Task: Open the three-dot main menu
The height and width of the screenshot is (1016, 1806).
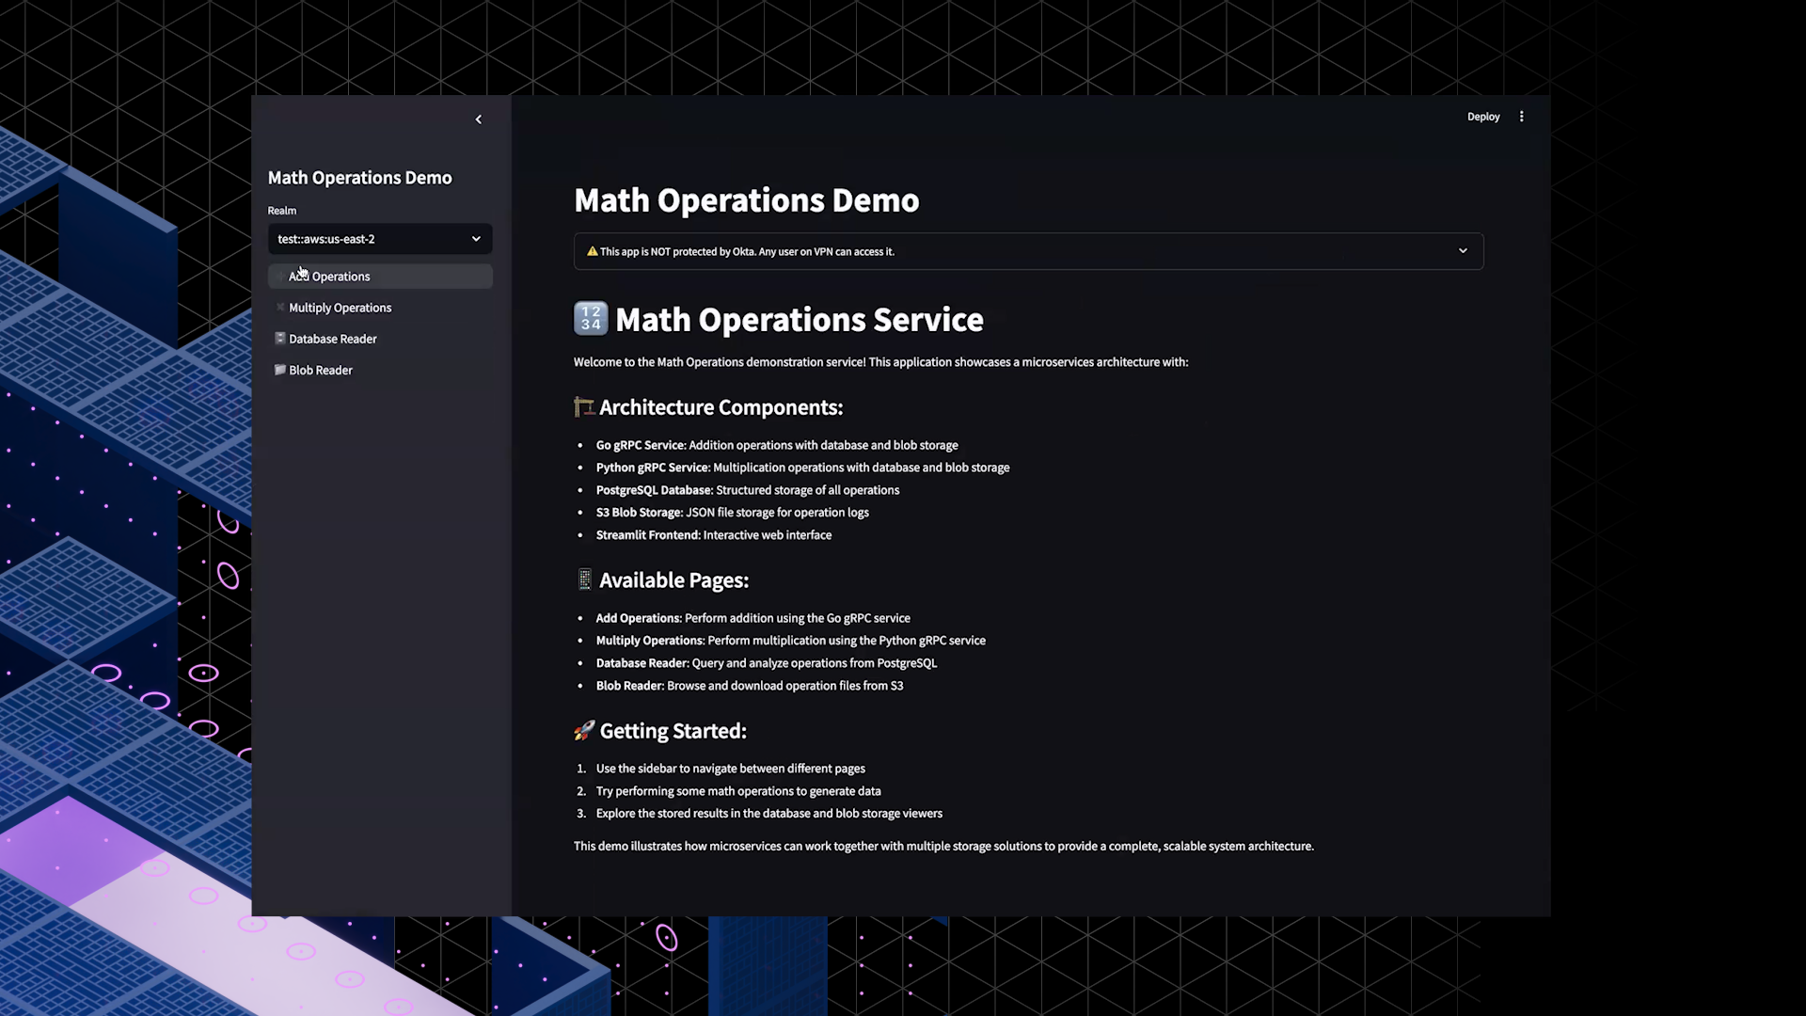Action: pos(1521,117)
